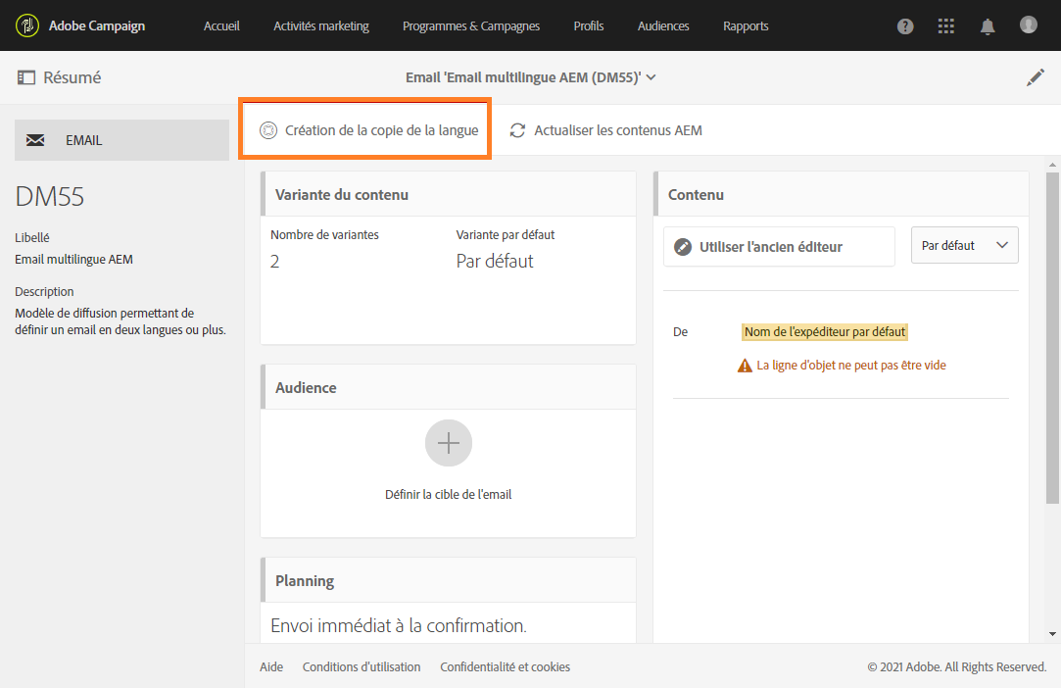Click the Email multilingue AEM label value
This screenshot has width=1061, height=688.
(x=73, y=260)
